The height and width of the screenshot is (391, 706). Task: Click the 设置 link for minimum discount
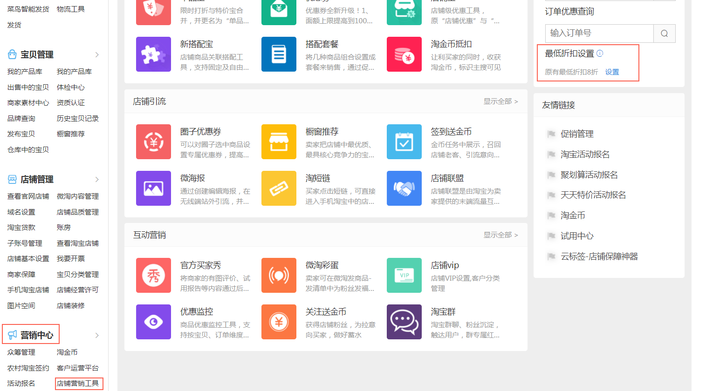click(612, 72)
